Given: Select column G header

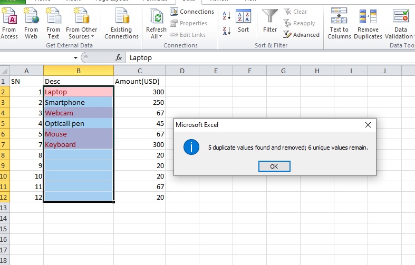Looking at the screenshot, I should coord(283,71).
